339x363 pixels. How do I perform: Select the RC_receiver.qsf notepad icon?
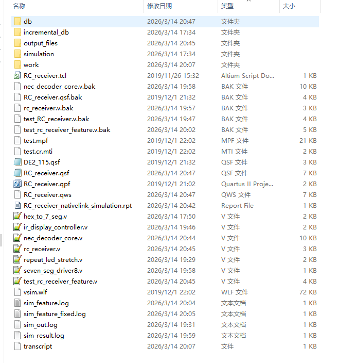click(17, 173)
